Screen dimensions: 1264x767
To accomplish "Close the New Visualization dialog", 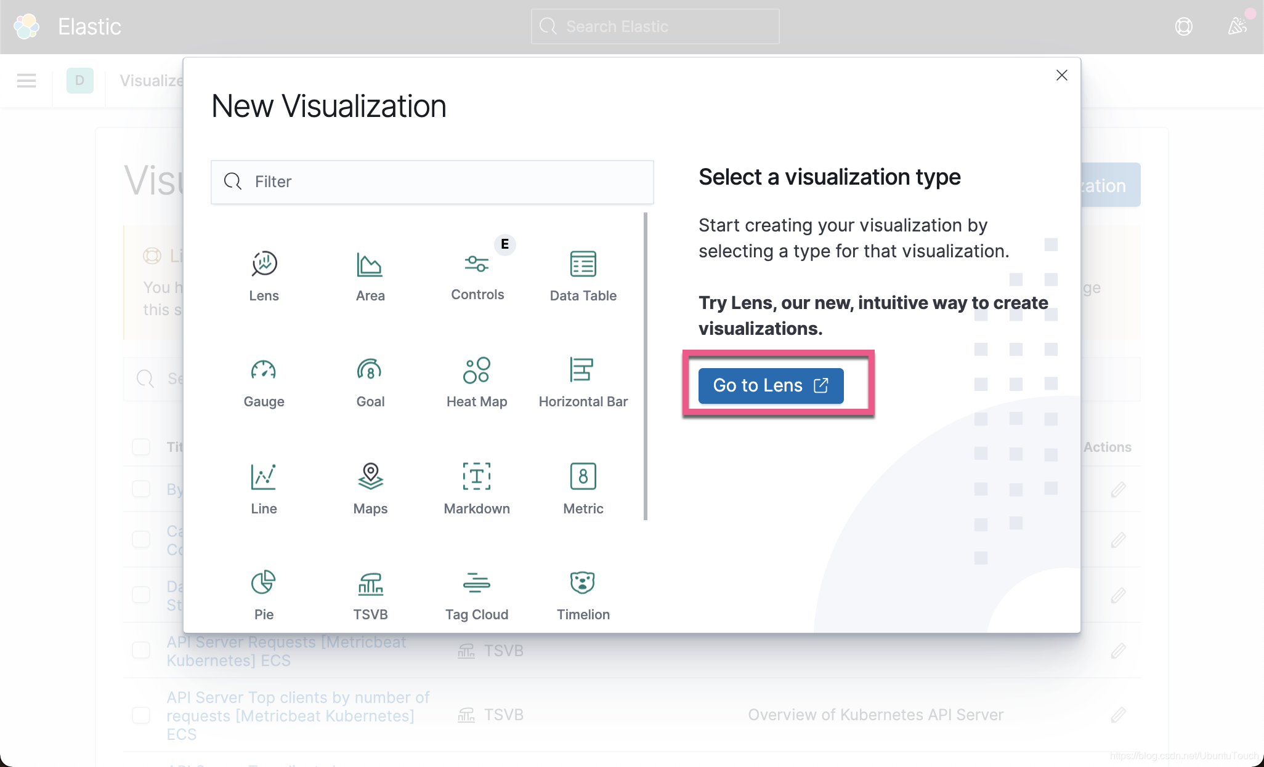I will point(1061,75).
